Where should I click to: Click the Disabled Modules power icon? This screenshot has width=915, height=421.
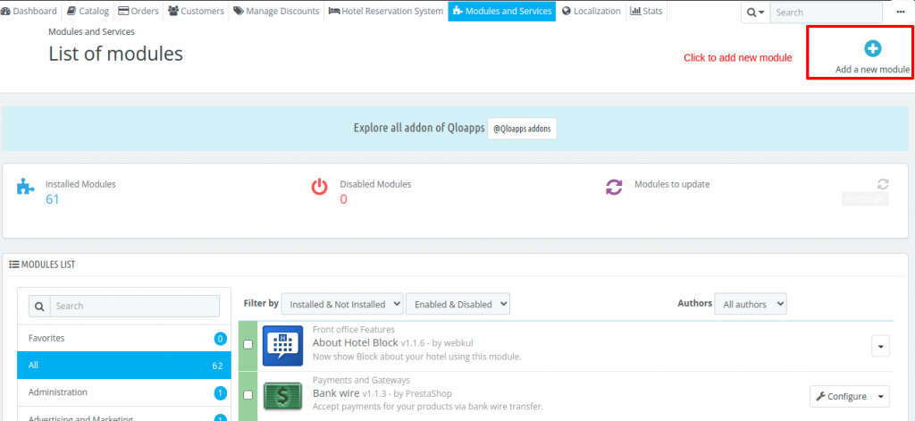pyautogui.click(x=319, y=187)
